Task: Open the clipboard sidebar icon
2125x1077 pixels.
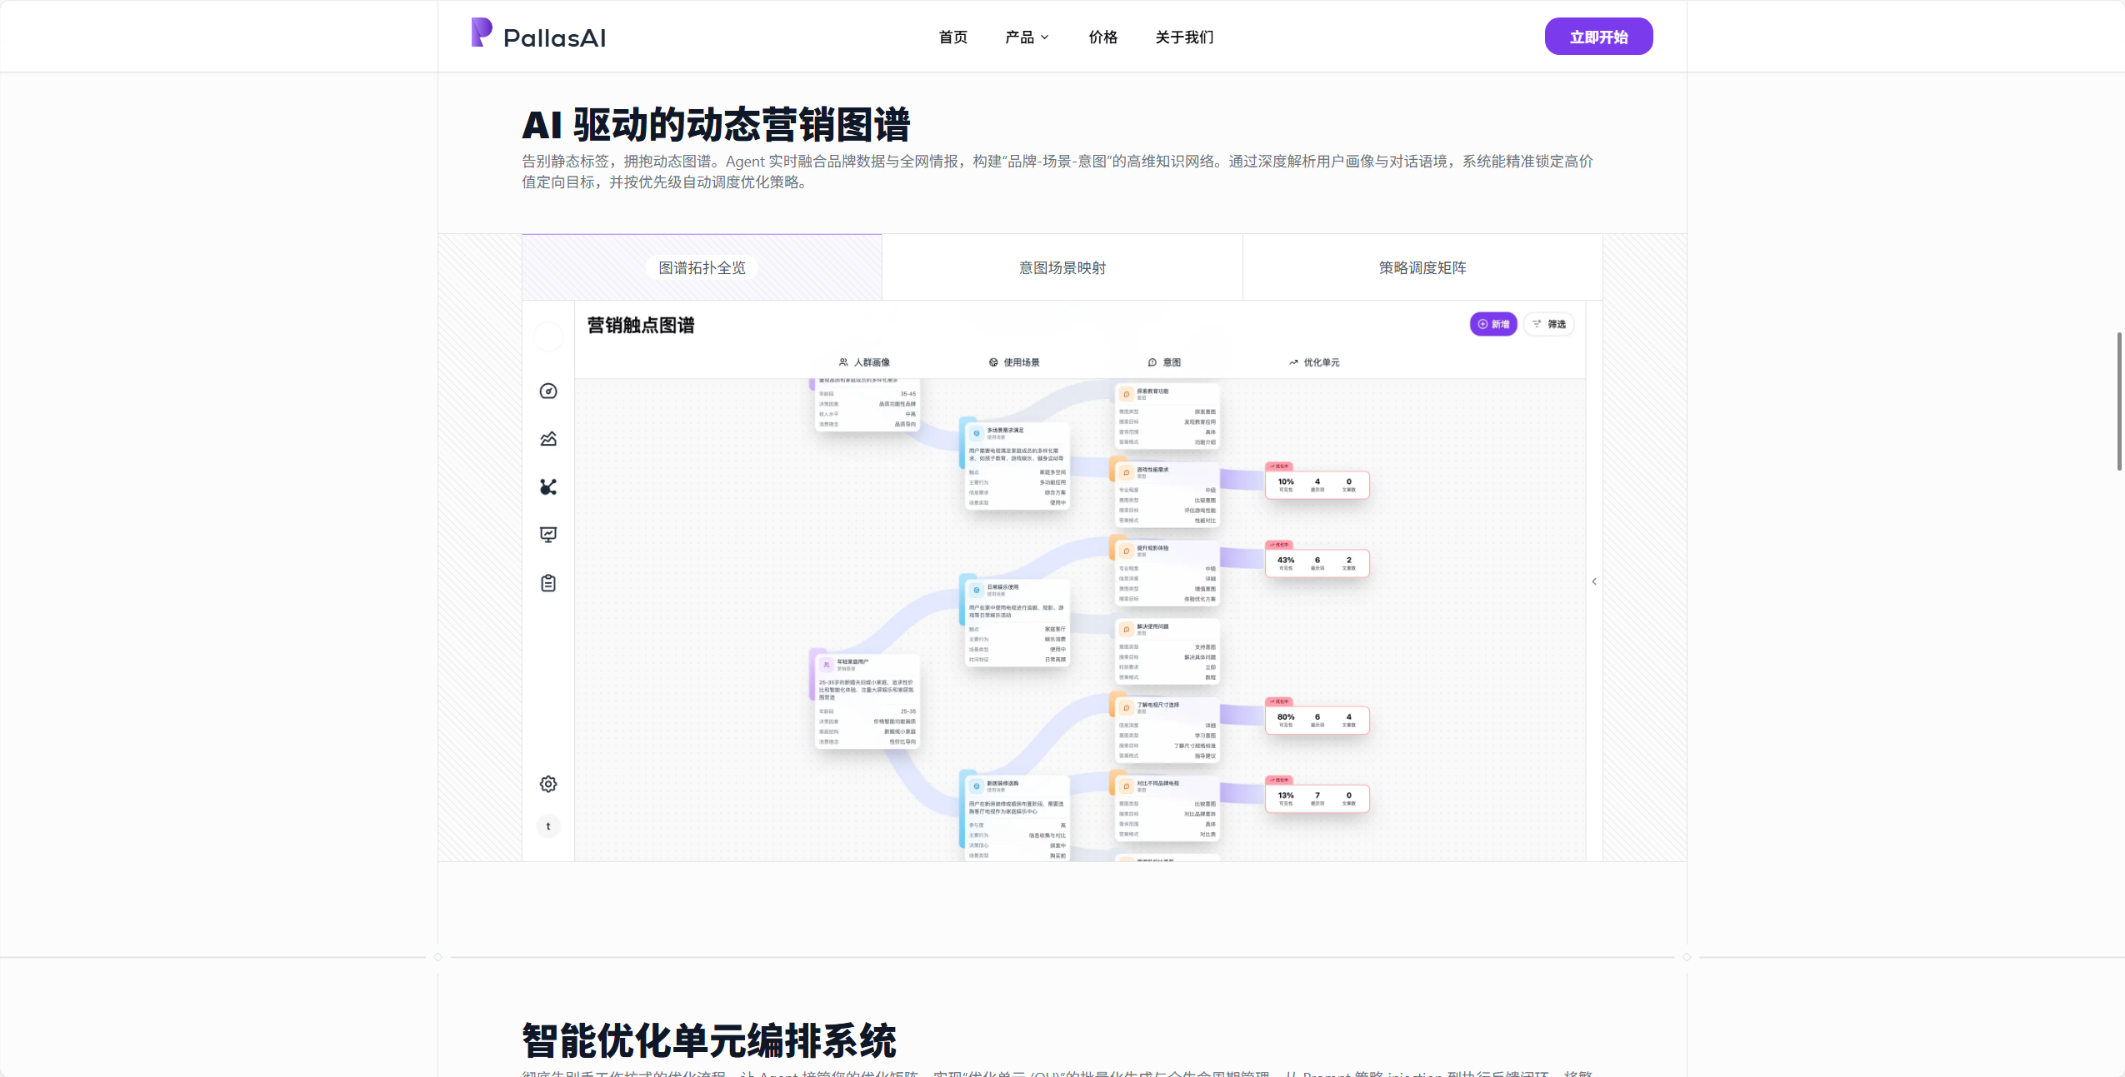Action: click(548, 583)
